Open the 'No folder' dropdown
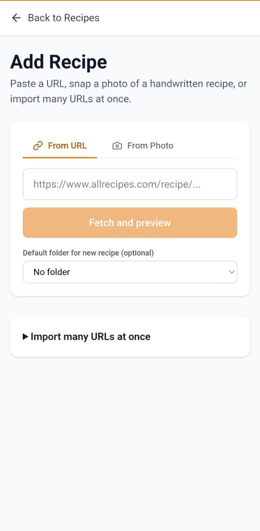Viewport: 260px width, 531px height. point(124,272)
